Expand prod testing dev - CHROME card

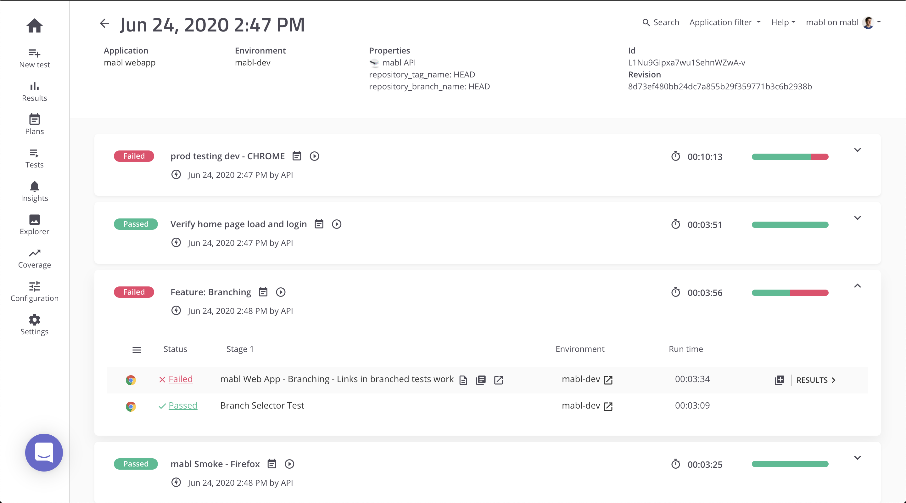[858, 150]
